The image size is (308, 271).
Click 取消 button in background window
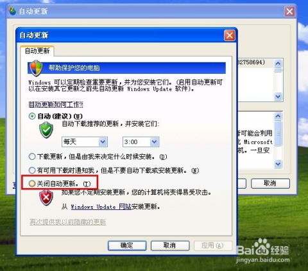click(x=270, y=184)
